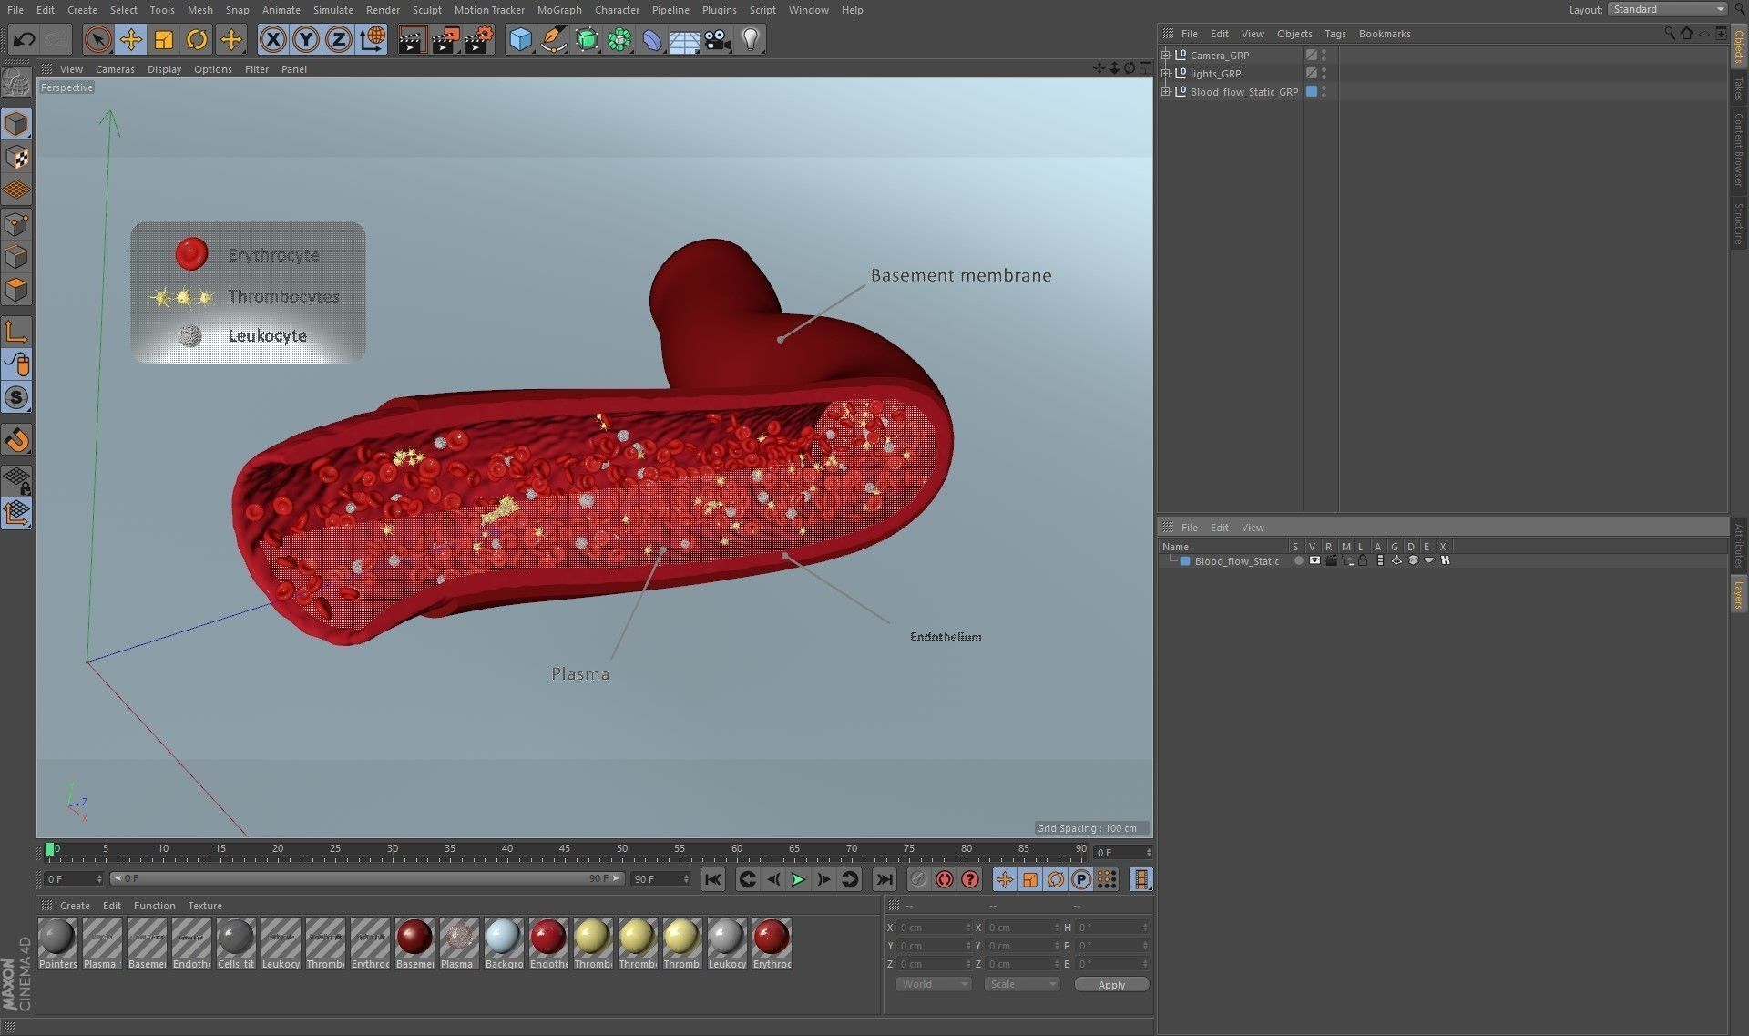Toggle Y axis lock
The height and width of the screenshot is (1036, 1749).
(x=306, y=39)
